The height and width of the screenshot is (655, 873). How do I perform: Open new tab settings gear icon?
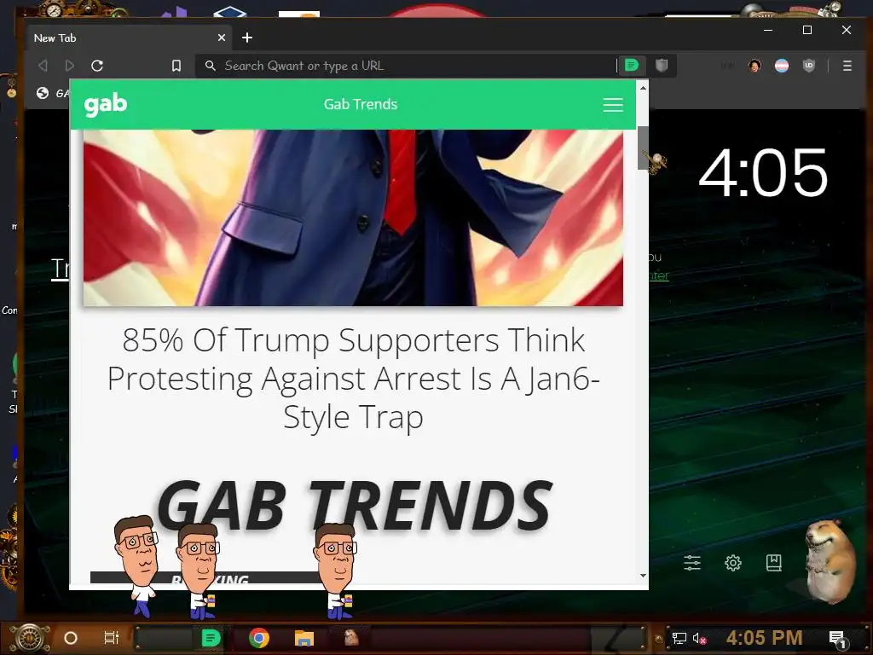click(732, 563)
